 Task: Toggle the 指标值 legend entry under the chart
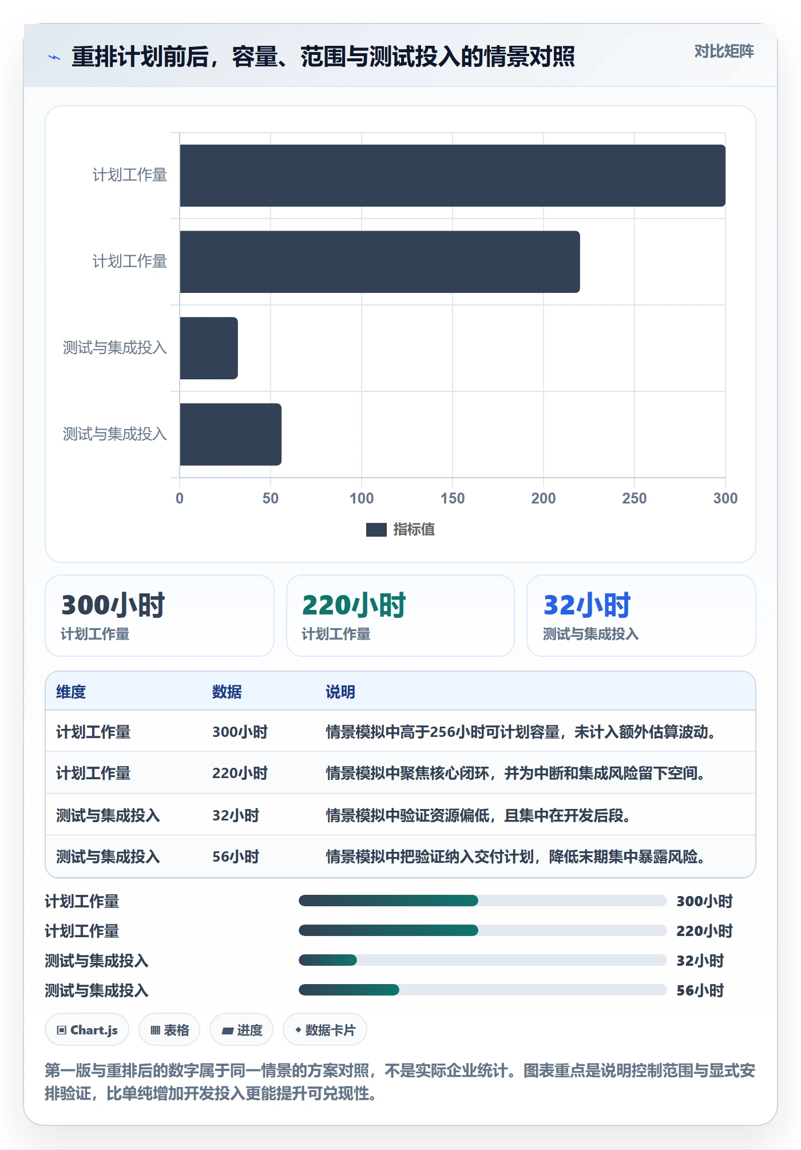[400, 529]
